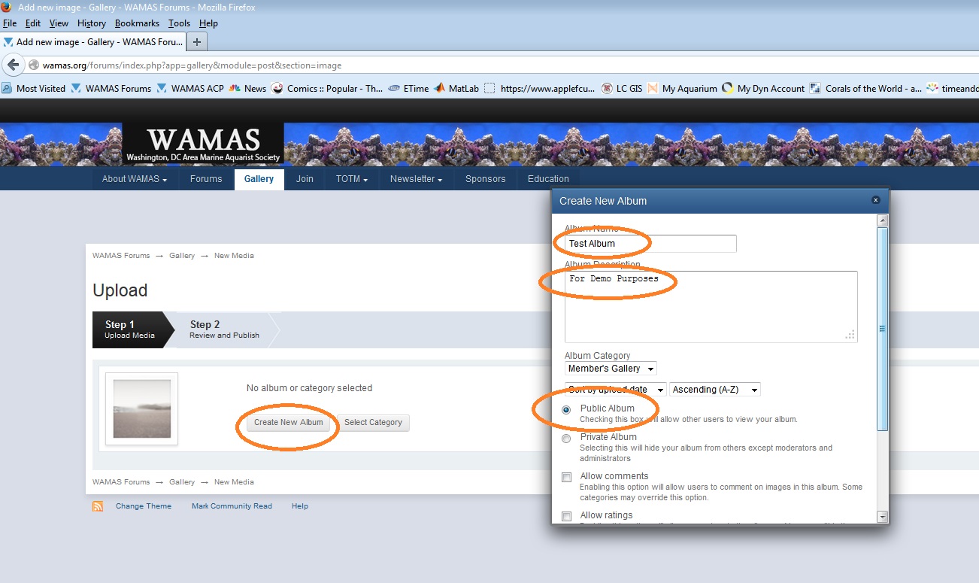This screenshot has height=583, width=979.
Task: Click the Change Theme link
Action: [x=144, y=506]
